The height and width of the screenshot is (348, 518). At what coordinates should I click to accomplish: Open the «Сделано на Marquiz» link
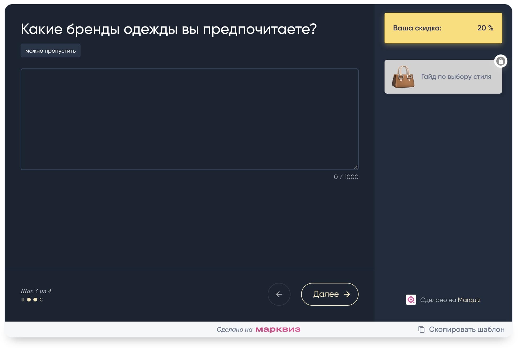(451, 300)
